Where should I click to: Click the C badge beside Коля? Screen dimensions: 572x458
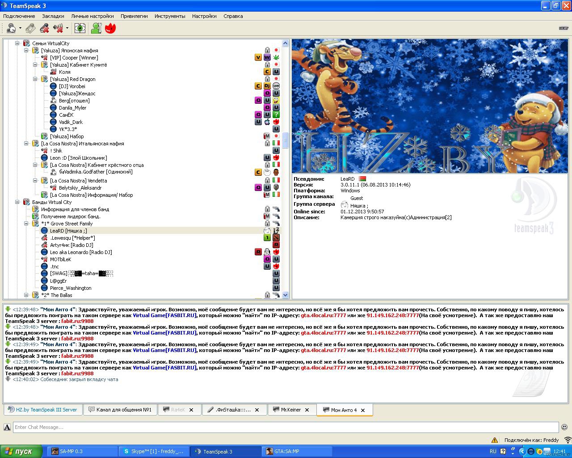(x=267, y=72)
